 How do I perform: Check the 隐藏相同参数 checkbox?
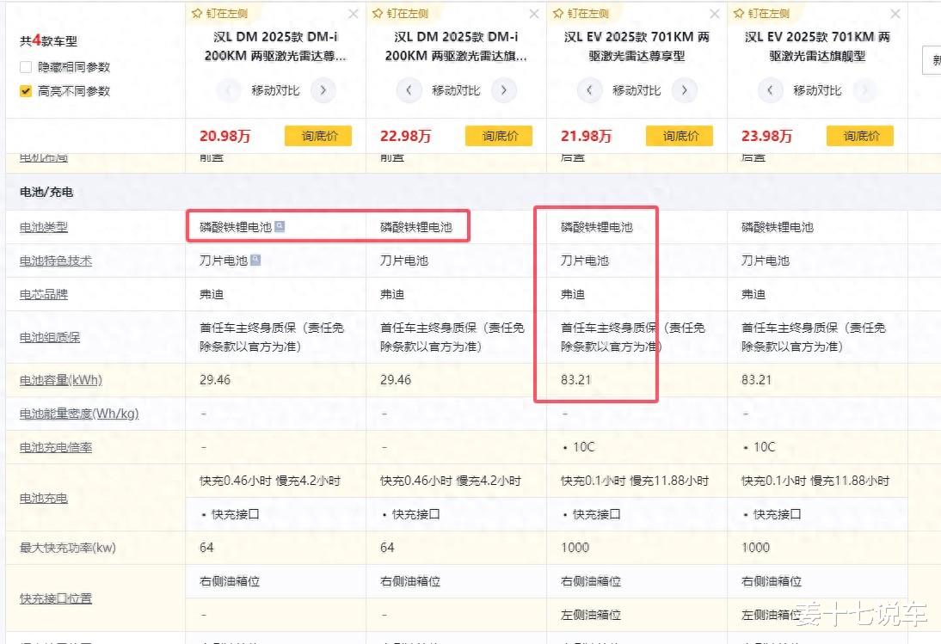tap(25, 66)
